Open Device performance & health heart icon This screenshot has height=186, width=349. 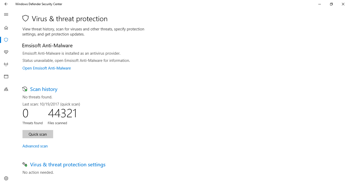pos(6,52)
